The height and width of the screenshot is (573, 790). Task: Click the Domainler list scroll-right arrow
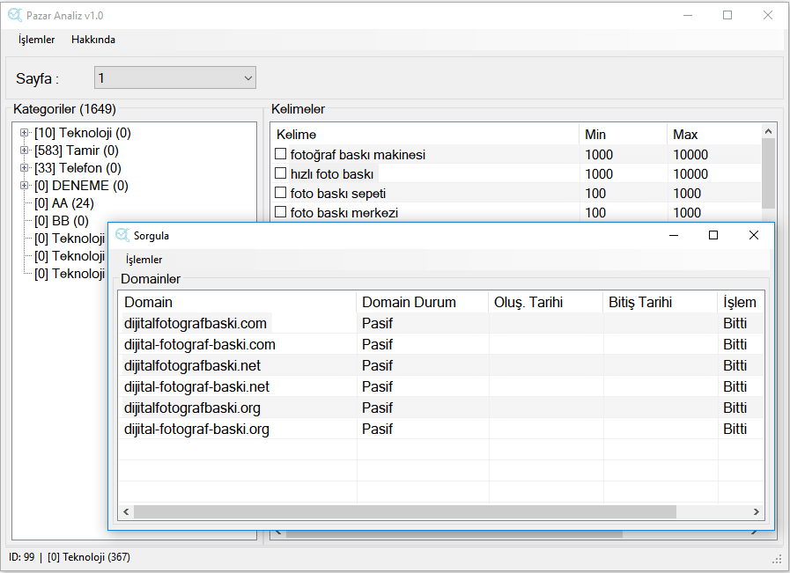click(x=757, y=512)
